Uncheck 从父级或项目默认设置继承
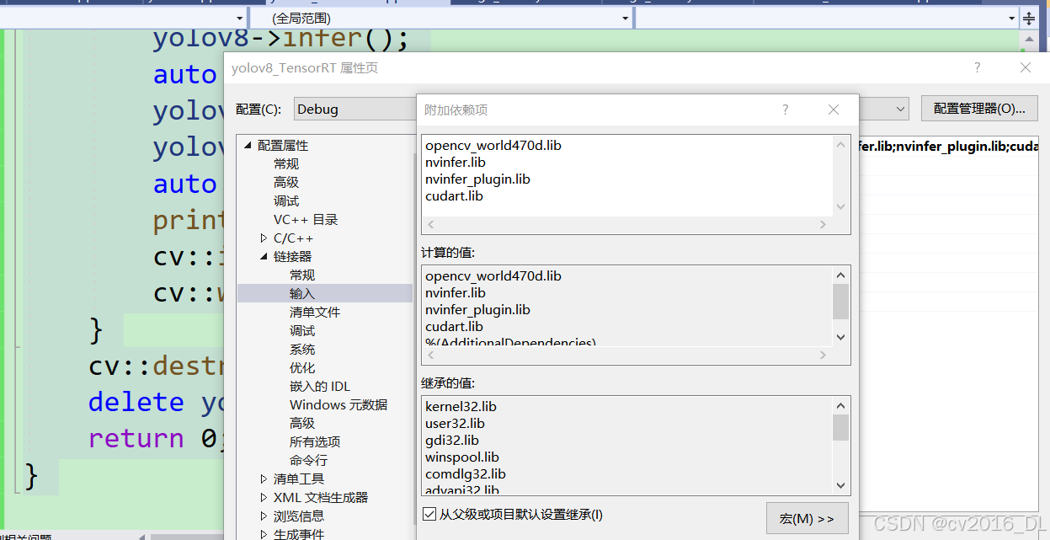 point(429,515)
